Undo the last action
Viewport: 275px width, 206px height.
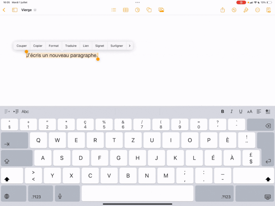tap(234, 10)
